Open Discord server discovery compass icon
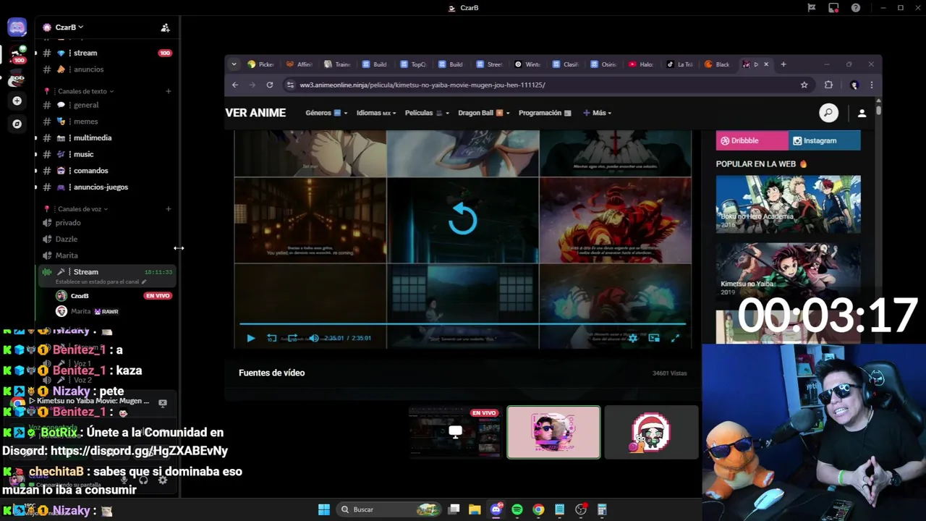926x521 pixels. tap(17, 124)
